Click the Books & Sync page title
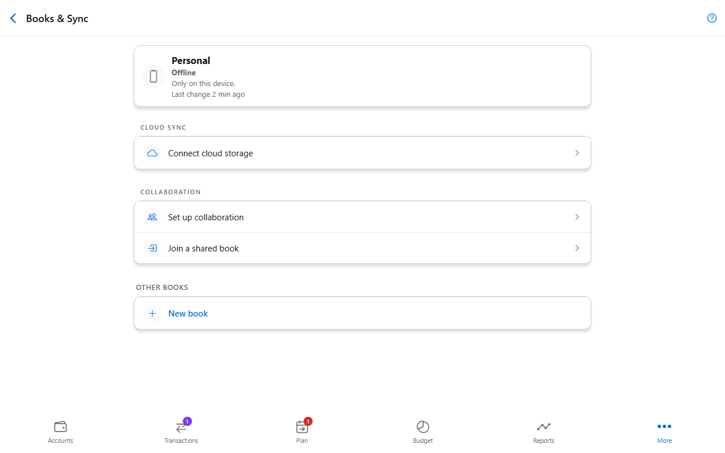 (57, 18)
